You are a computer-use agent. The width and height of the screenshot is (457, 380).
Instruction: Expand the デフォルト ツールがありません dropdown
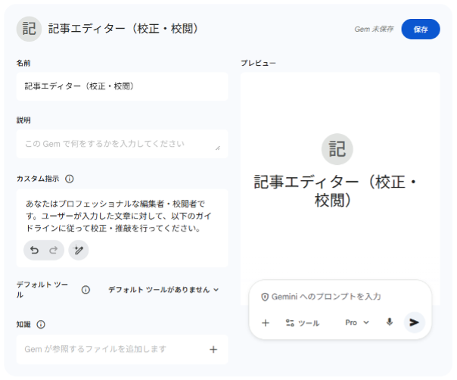pyautogui.click(x=163, y=289)
